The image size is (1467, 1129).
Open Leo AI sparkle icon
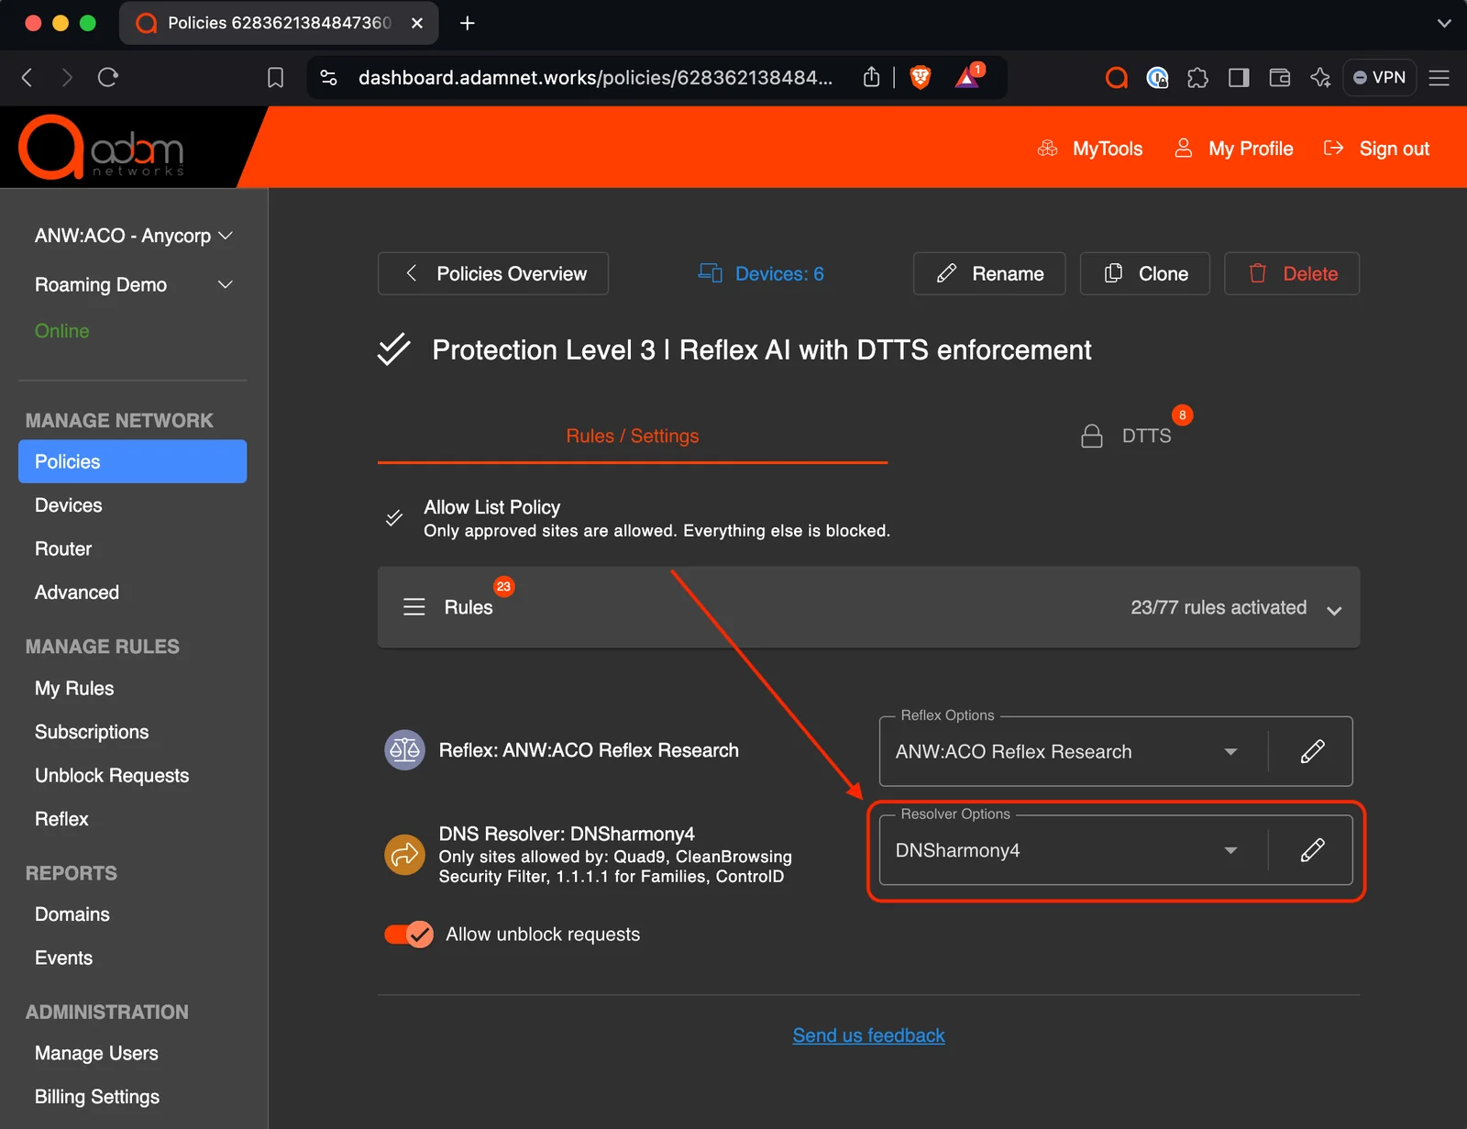click(x=1320, y=78)
